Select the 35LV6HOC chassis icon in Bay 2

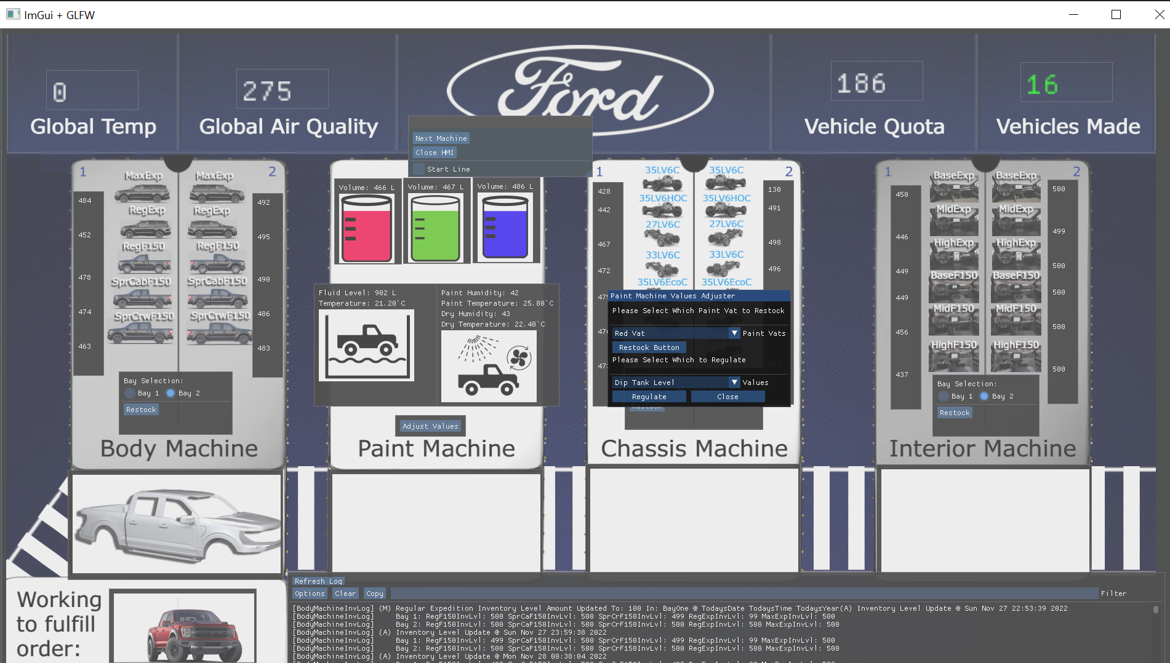(726, 210)
